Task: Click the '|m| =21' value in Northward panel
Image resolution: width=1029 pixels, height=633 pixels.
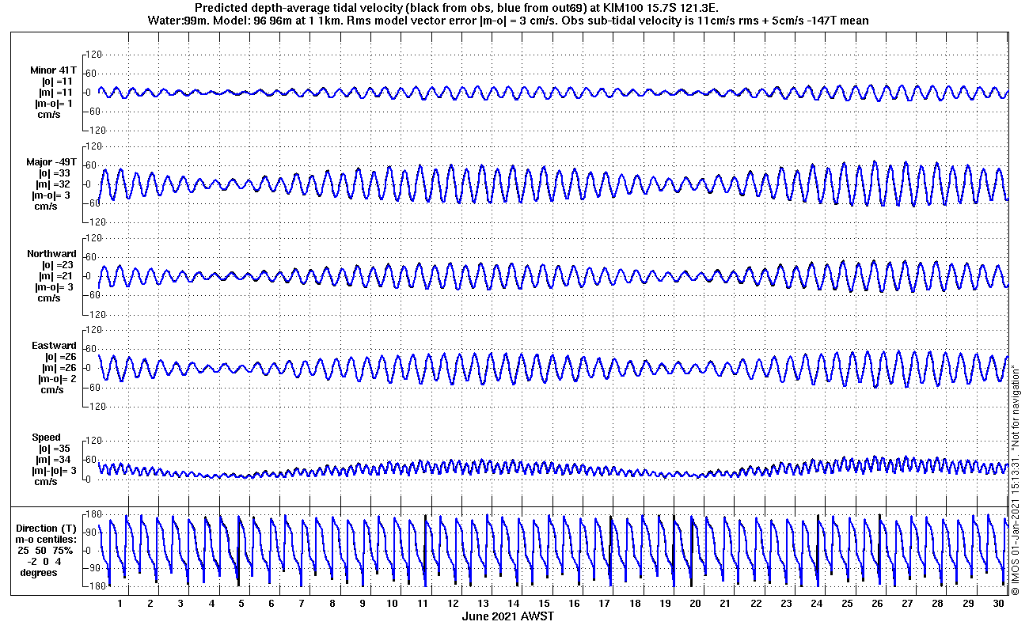Action: (x=55, y=276)
